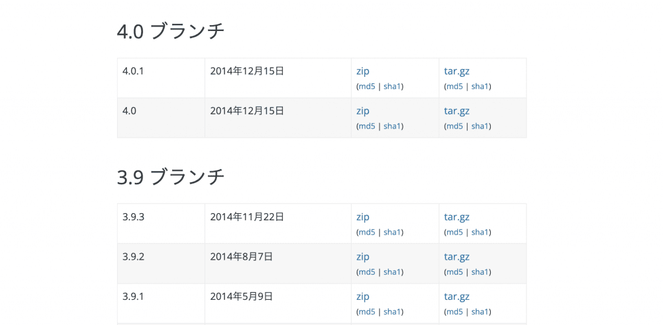Download the zip for version 3.9.3

coord(363,217)
